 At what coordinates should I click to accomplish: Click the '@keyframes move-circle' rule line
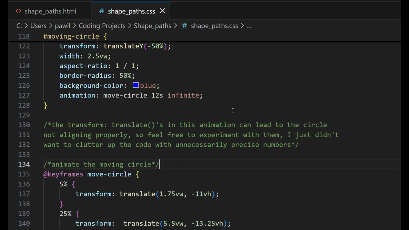91,174
